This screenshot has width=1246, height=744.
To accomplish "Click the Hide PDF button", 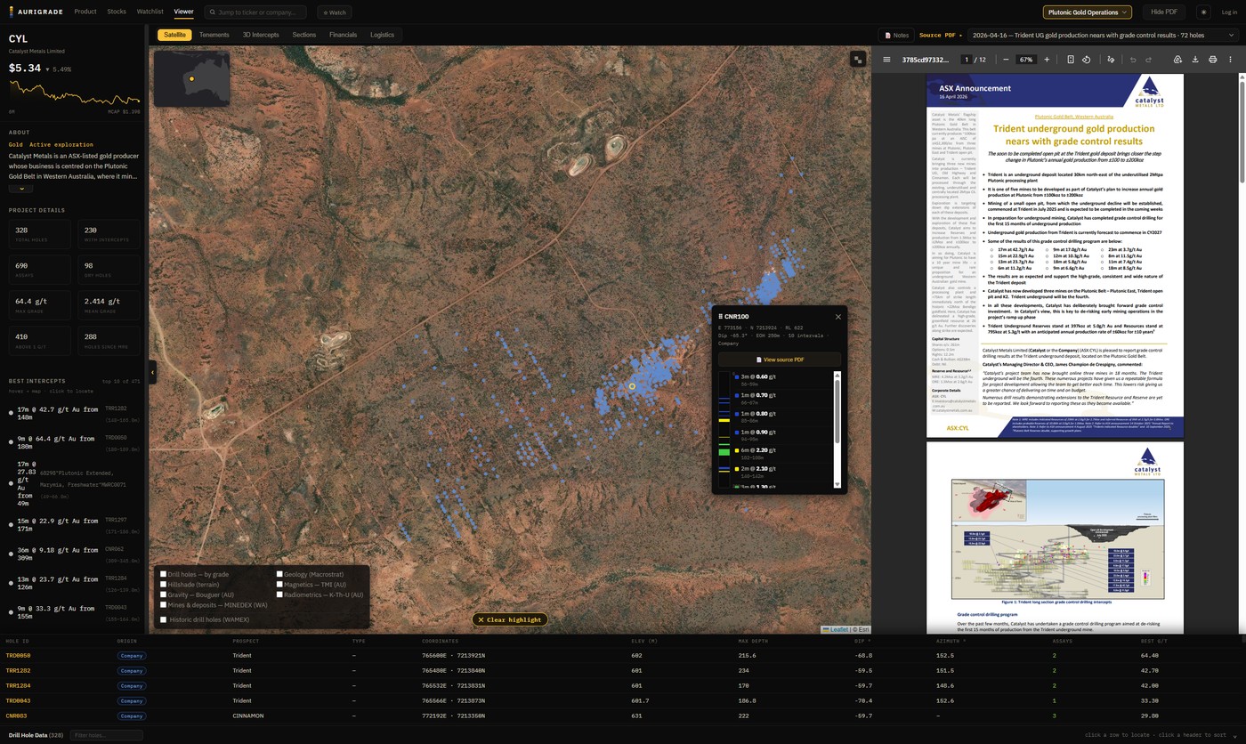I will [x=1164, y=12].
